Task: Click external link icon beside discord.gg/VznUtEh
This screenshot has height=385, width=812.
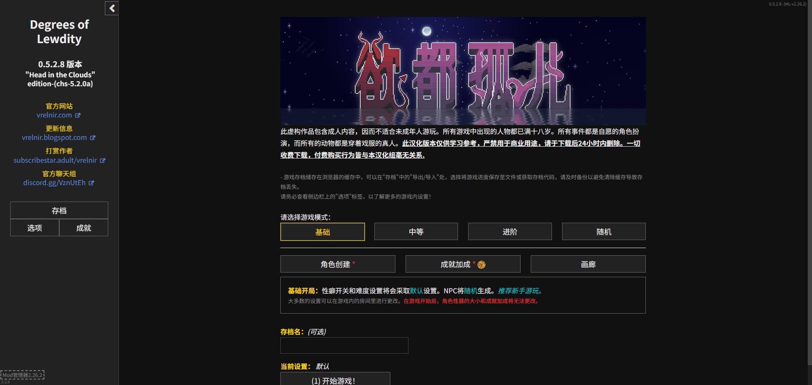Action: [91, 183]
